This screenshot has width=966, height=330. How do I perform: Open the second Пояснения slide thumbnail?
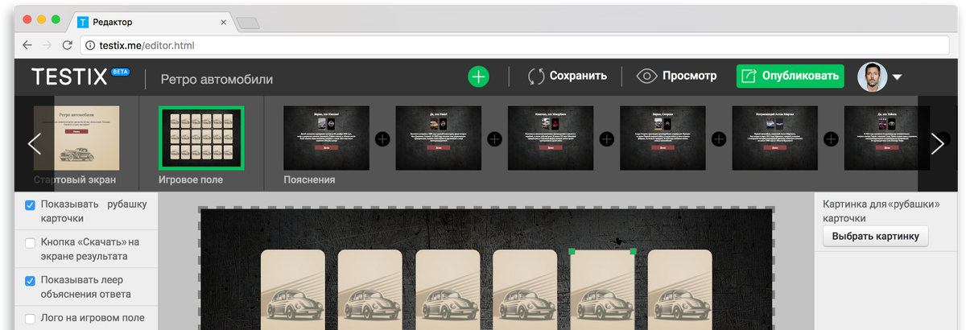pos(439,138)
